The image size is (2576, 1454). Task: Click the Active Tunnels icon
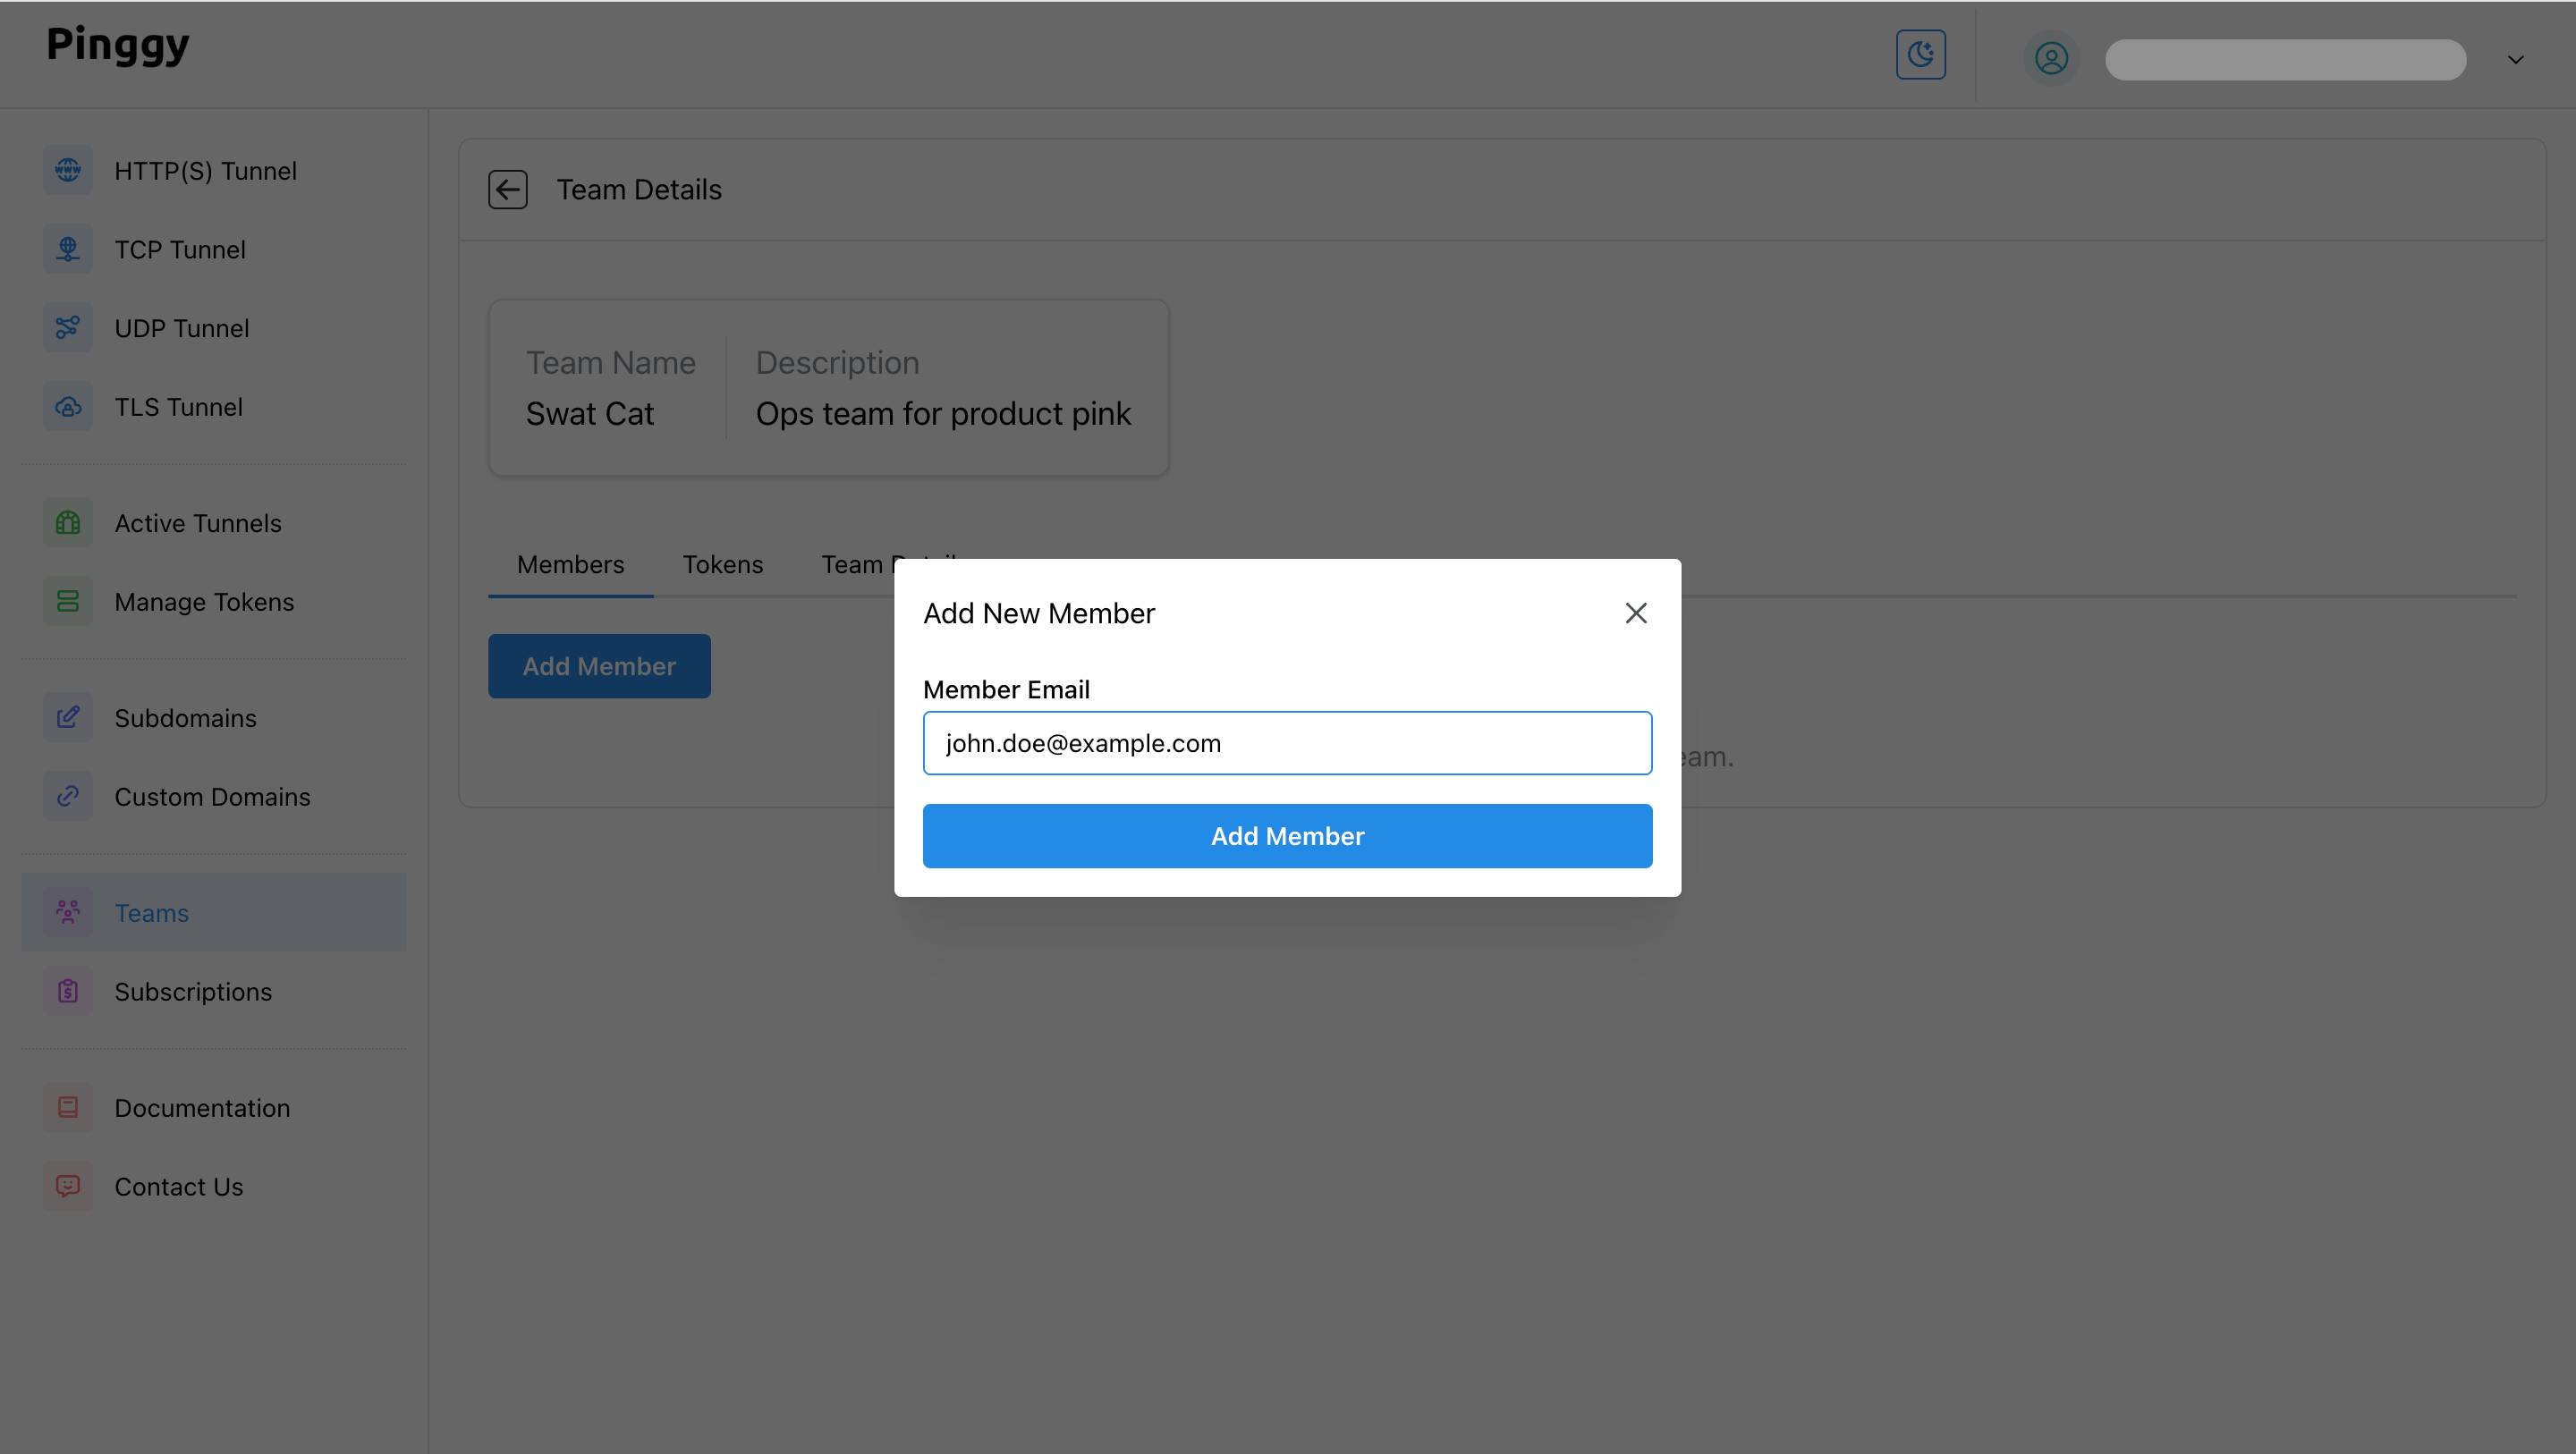click(68, 523)
